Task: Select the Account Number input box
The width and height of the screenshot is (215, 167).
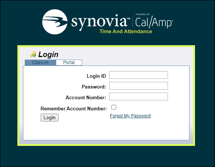Action: [x=138, y=97]
